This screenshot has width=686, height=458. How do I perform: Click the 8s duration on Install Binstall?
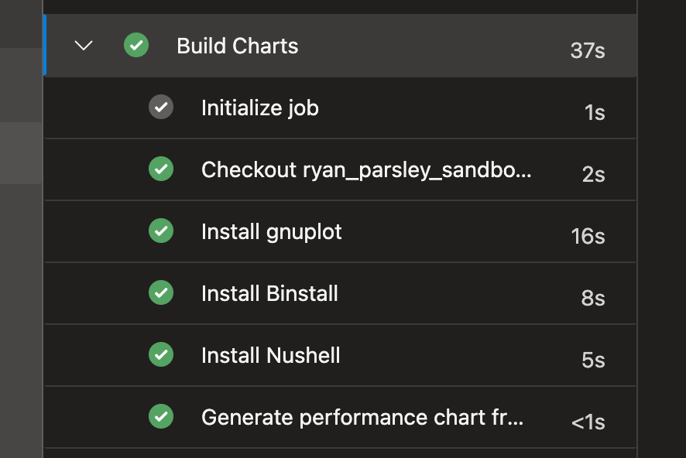593,298
